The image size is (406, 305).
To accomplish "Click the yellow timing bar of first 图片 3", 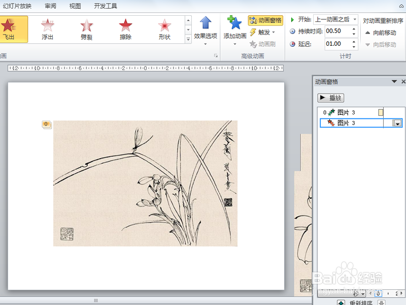I will pos(381,112).
